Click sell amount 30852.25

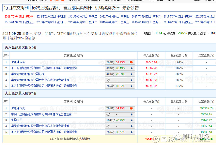pyautogui.click(x=206, y=114)
